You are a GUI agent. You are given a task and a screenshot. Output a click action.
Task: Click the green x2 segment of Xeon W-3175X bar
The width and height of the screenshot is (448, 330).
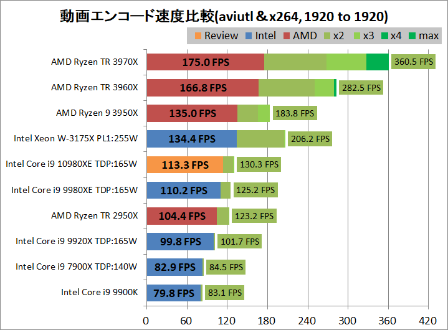click(261, 139)
